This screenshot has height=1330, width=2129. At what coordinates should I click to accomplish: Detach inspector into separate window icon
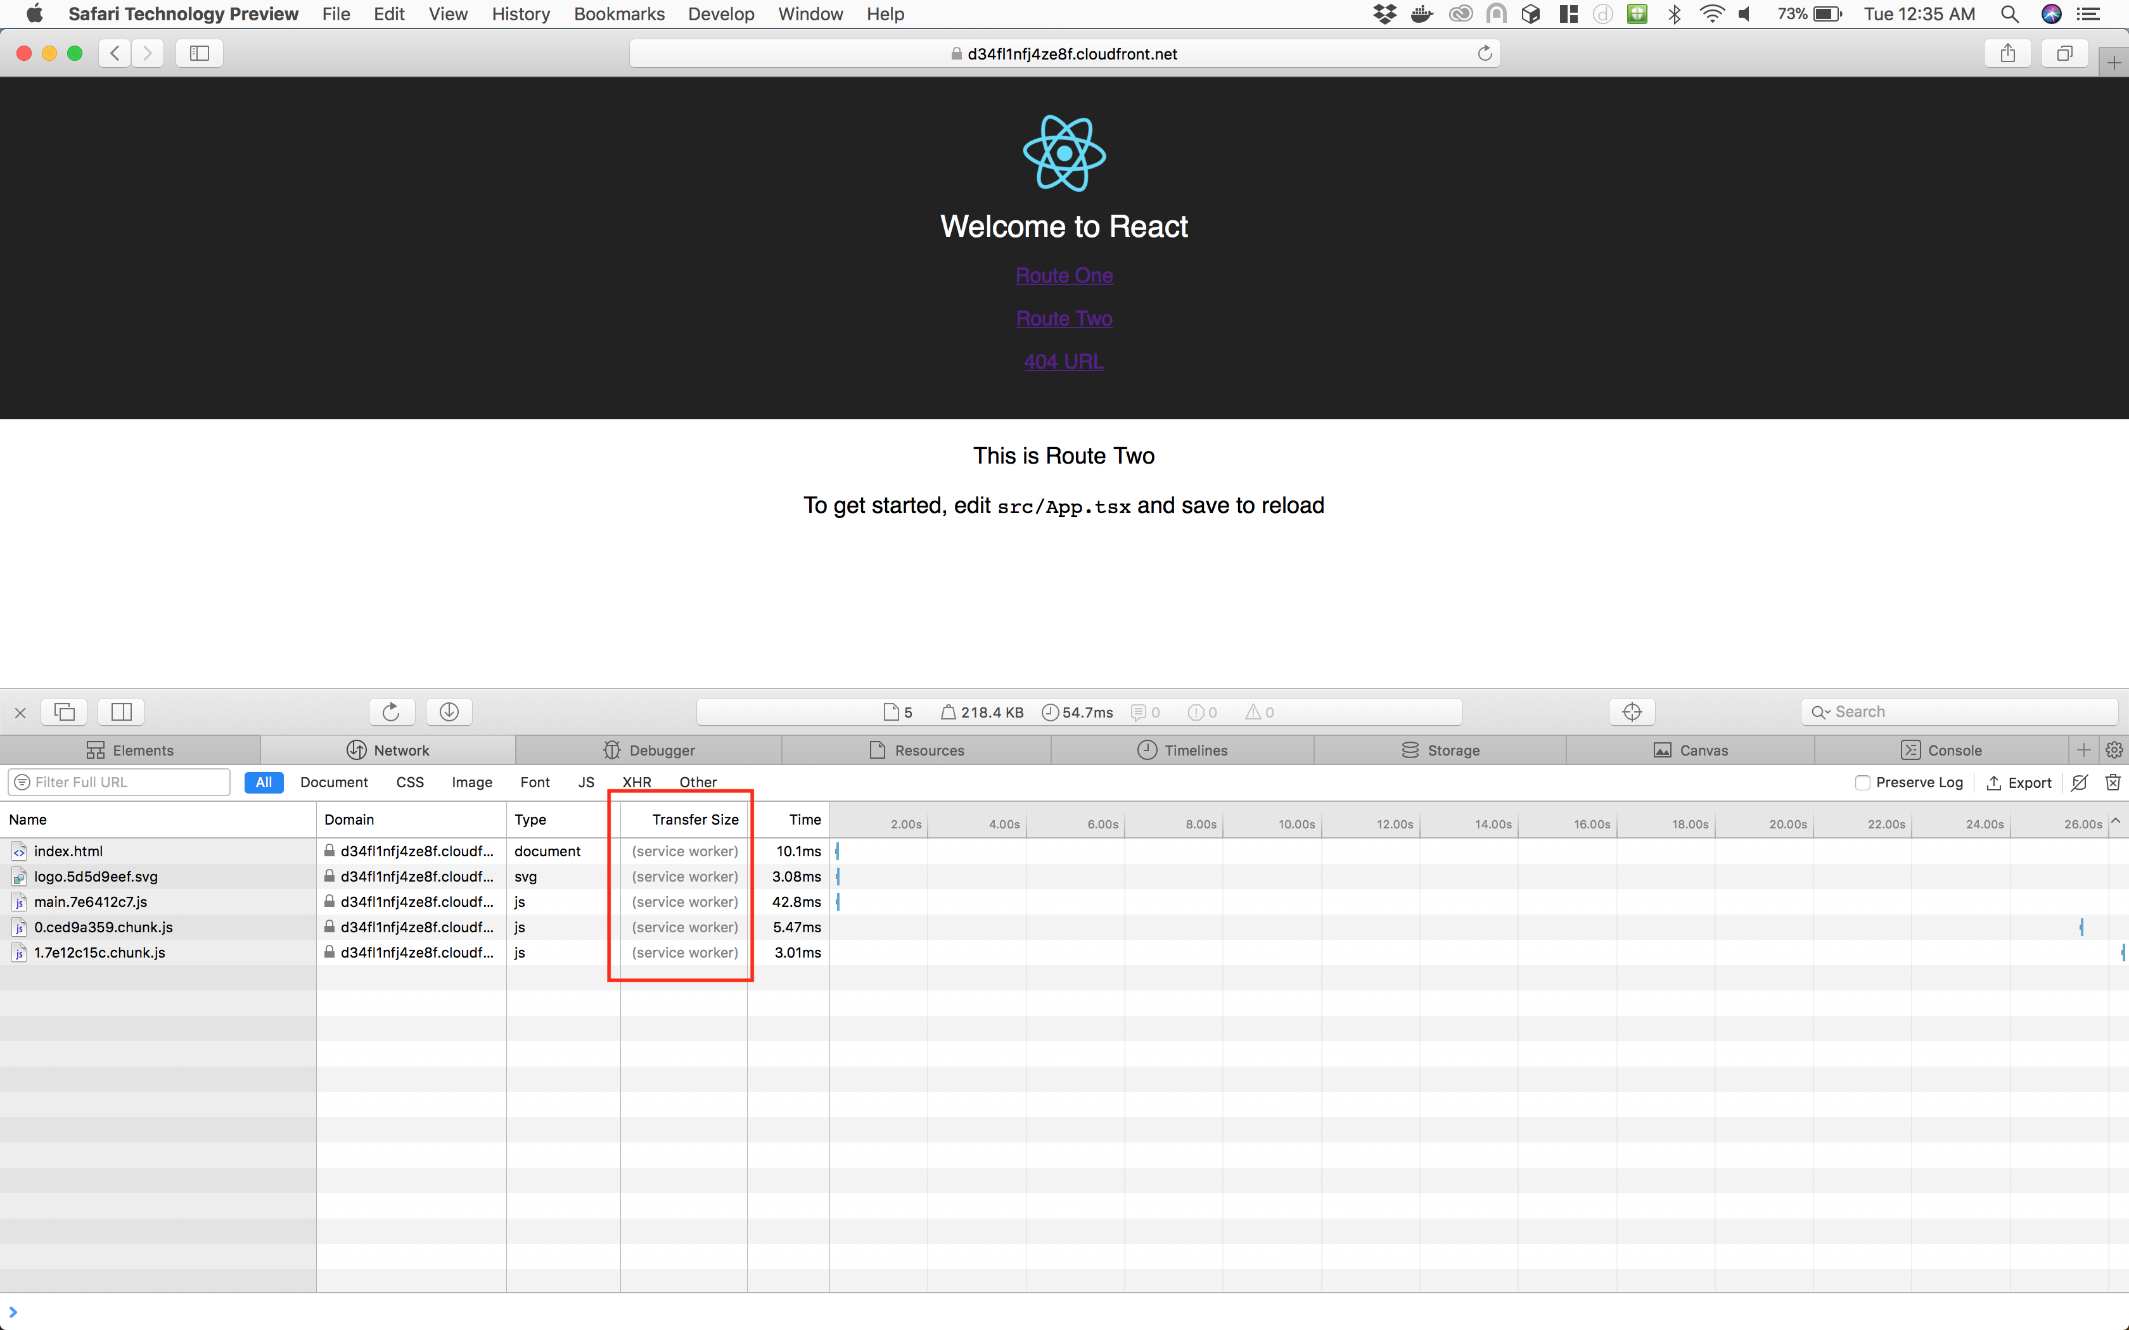point(65,712)
